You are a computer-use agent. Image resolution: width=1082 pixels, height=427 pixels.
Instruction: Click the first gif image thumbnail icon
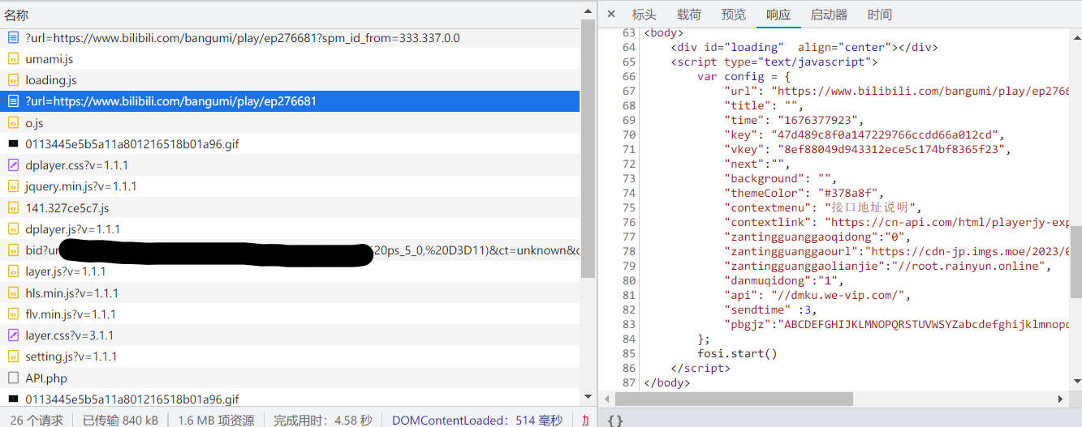pyautogui.click(x=13, y=144)
